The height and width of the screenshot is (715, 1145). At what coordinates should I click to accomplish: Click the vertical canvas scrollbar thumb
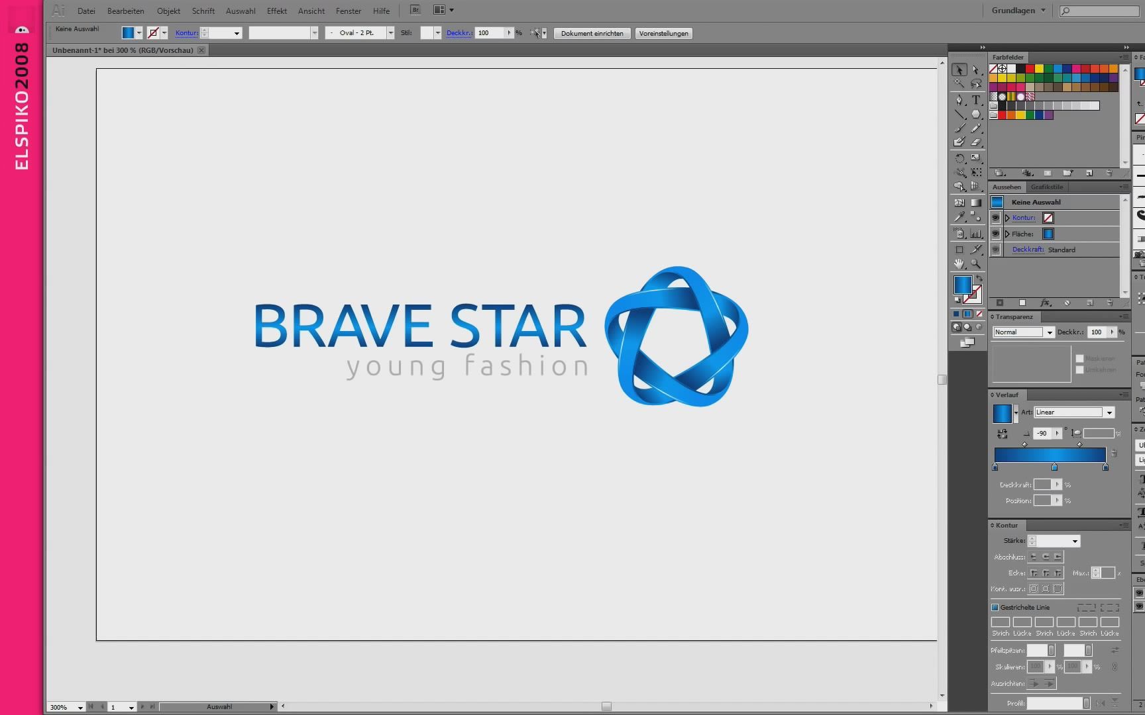tap(942, 379)
